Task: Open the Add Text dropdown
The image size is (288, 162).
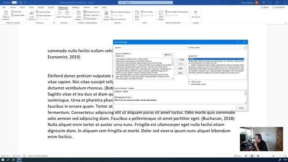Action: [17, 12]
